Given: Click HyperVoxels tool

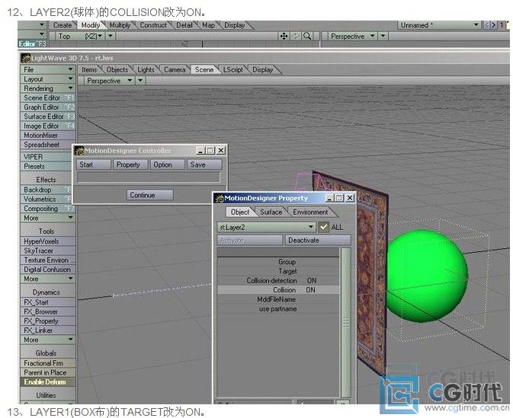Looking at the screenshot, I should [48, 241].
